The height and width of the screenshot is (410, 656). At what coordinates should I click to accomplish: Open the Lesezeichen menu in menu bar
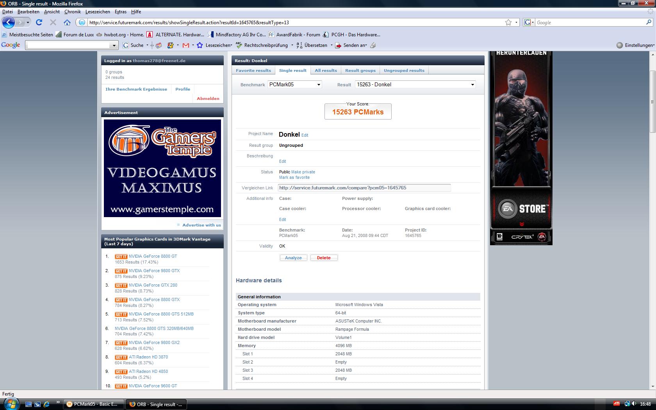click(x=98, y=12)
